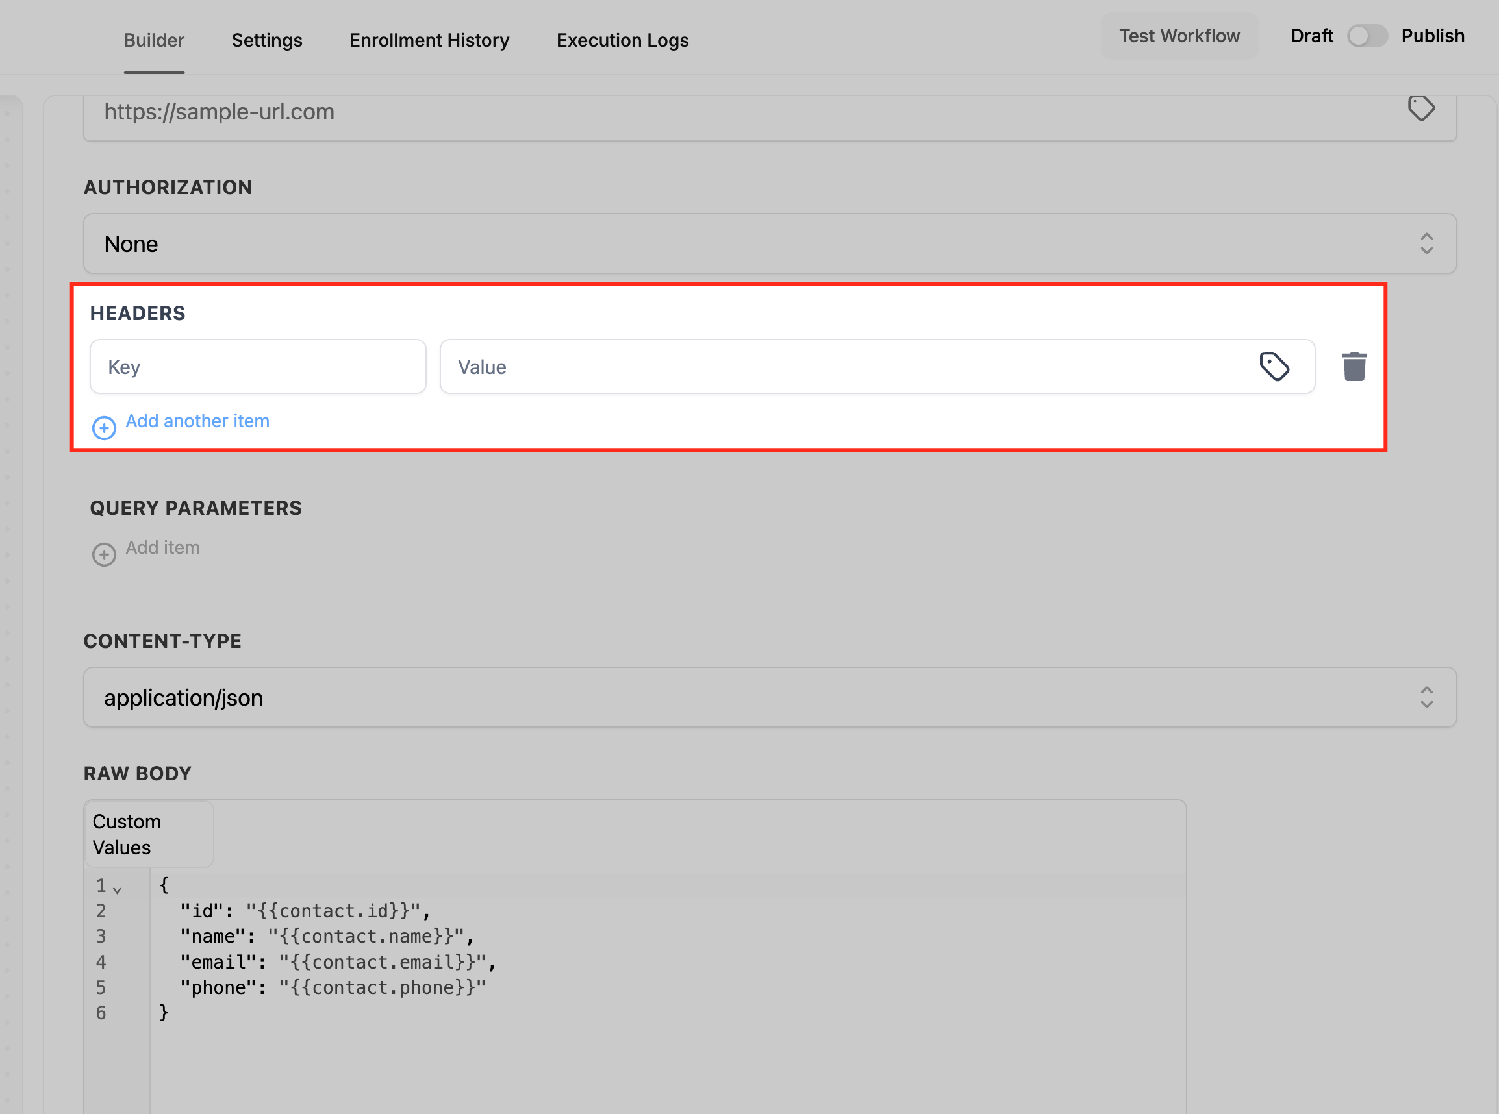
Task: Click the sample URL input field
Action: pyautogui.click(x=742, y=112)
